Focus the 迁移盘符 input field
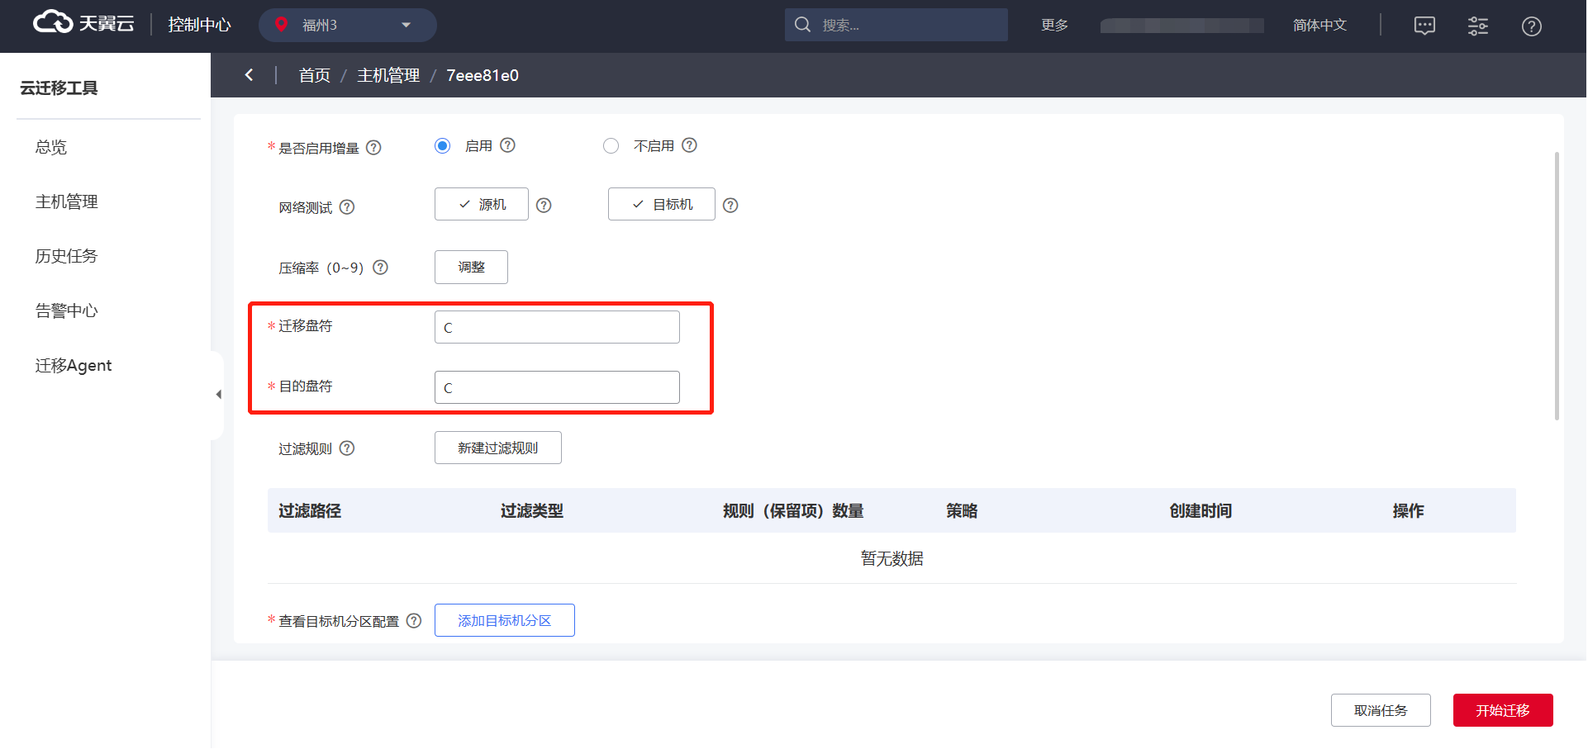The image size is (1588, 749). click(557, 327)
